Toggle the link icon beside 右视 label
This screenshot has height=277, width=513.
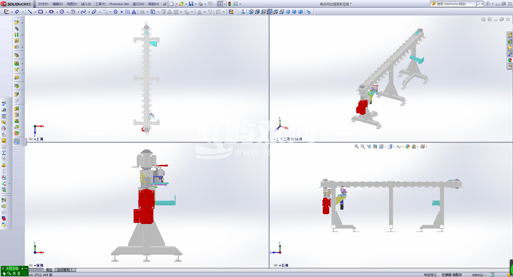click(x=276, y=265)
